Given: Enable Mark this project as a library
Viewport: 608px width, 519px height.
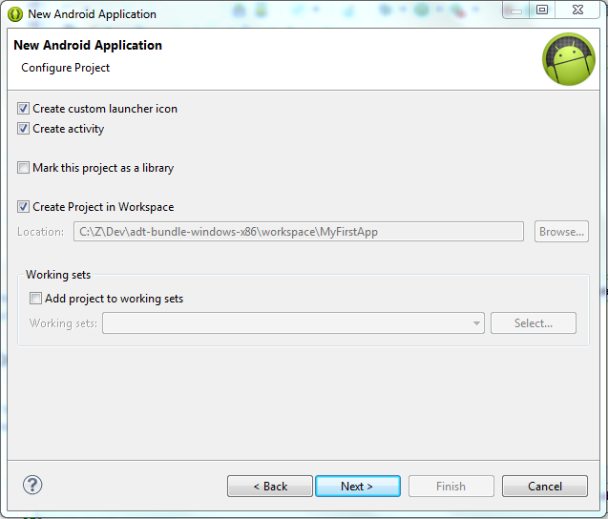Looking at the screenshot, I should click(x=23, y=168).
